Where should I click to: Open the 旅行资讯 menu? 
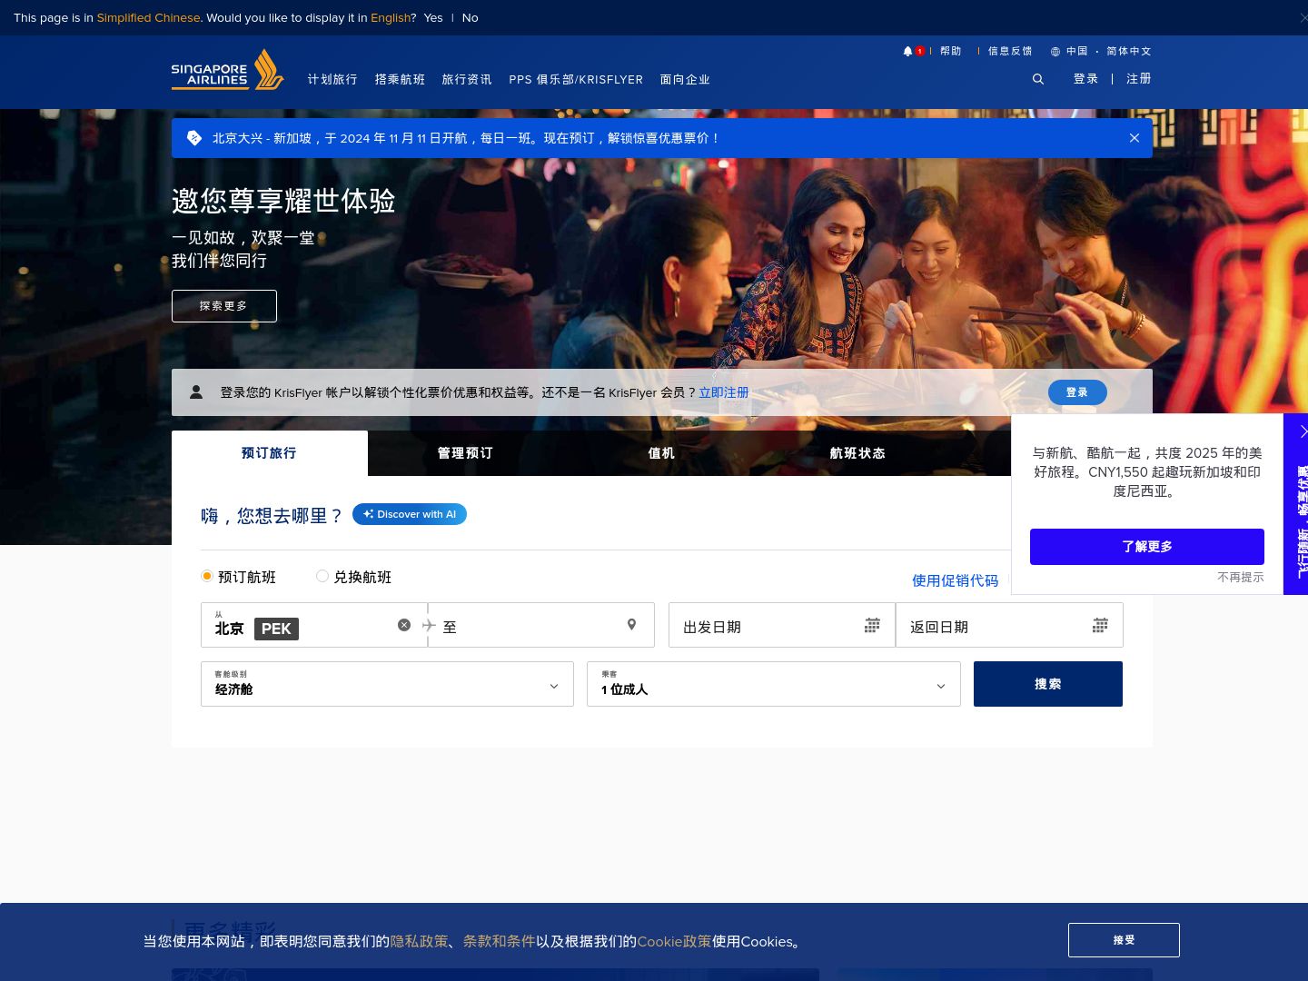click(467, 80)
